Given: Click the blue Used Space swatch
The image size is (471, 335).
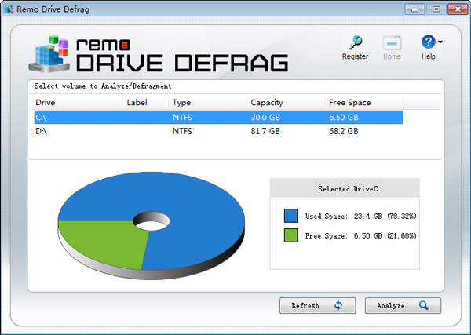Looking at the screenshot, I should click(290, 216).
